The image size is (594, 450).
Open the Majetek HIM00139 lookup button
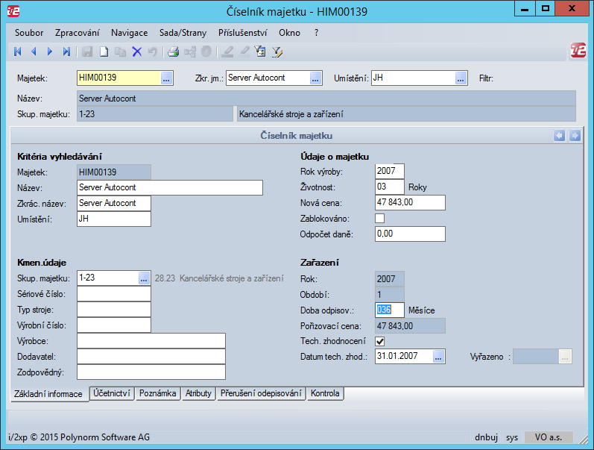pyautogui.click(x=166, y=78)
